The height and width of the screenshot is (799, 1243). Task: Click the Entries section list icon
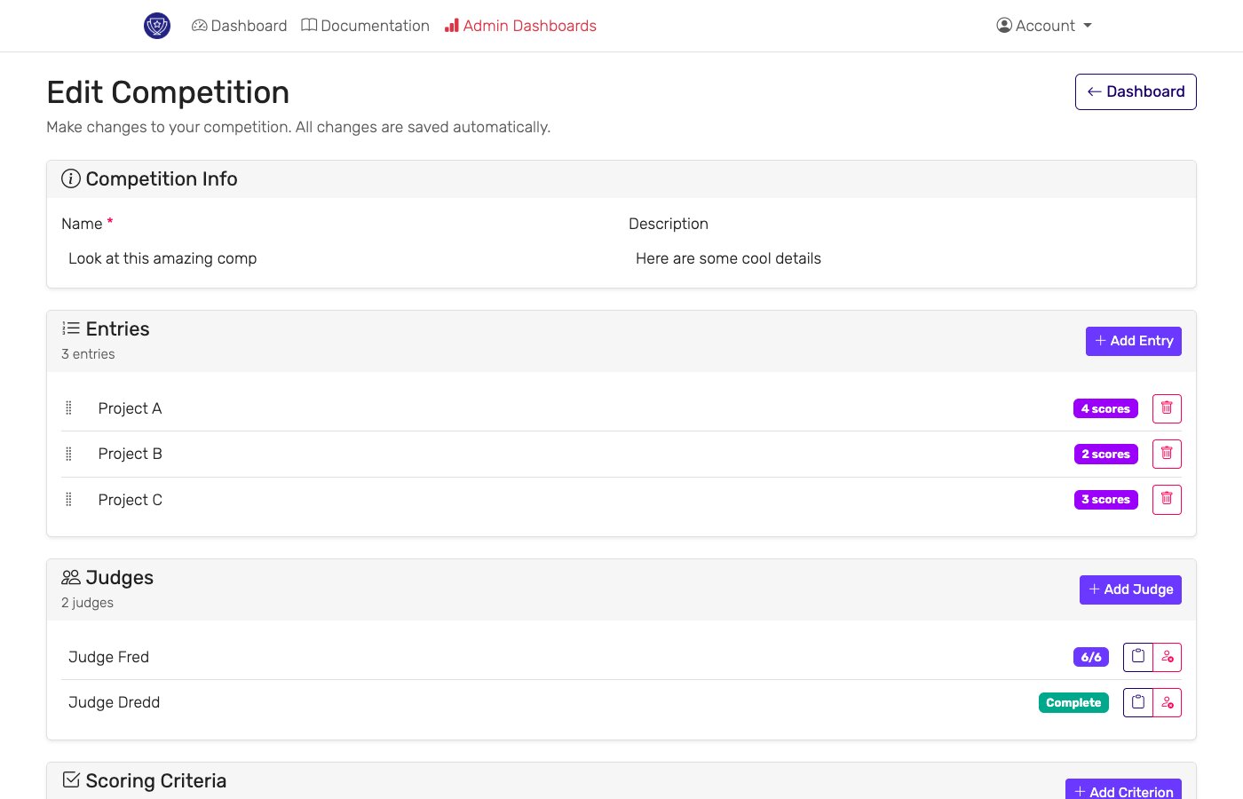click(70, 328)
